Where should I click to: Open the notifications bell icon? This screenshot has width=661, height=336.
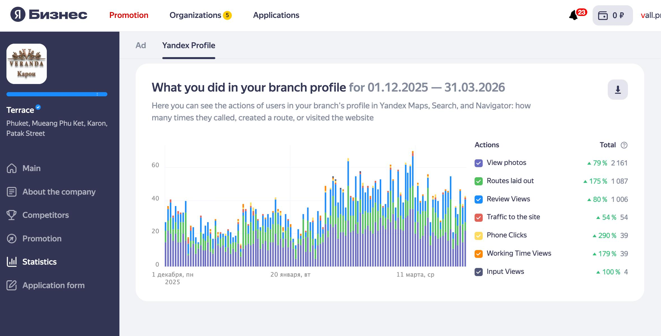pos(573,15)
